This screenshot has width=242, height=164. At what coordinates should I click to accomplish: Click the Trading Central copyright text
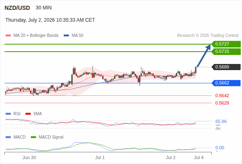tap(208, 36)
